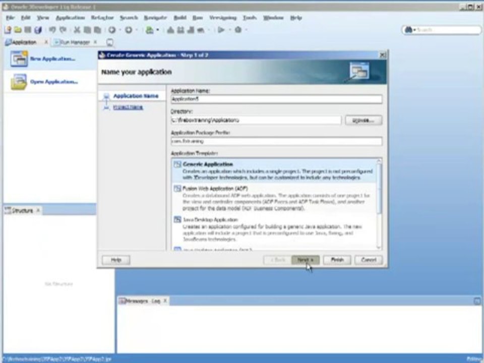Image resolution: width=484 pixels, height=363 pixels.
Task: Click the Browse button for Directory
Action: 364,120
